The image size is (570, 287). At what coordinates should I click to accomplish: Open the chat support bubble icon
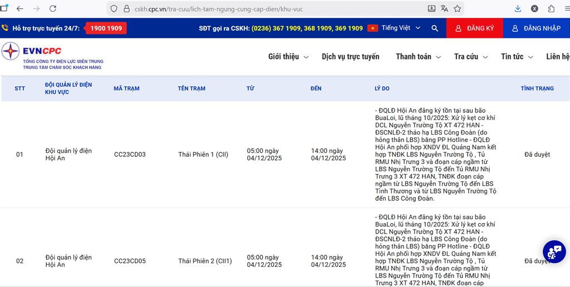[x=554, y=251]
